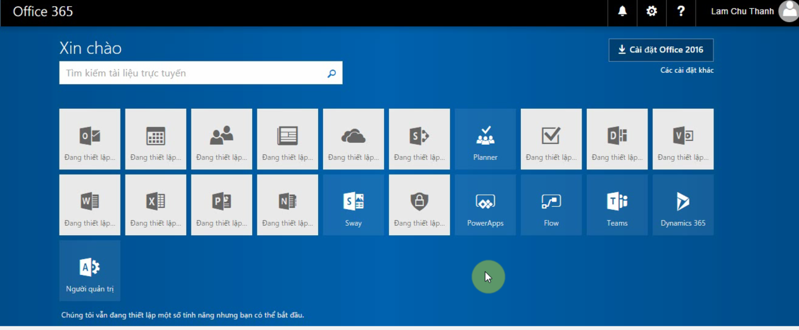Open the Lam Chu Thanh account menu

pyautogui.click(x=748, y=11)
